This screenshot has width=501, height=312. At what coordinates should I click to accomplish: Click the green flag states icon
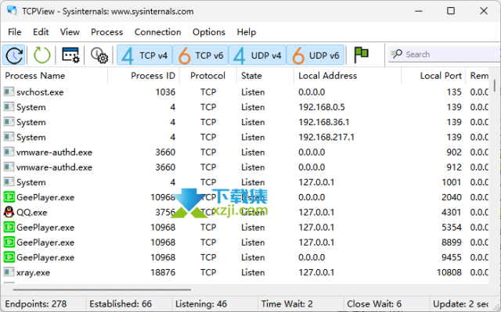[x=362, y=55]
